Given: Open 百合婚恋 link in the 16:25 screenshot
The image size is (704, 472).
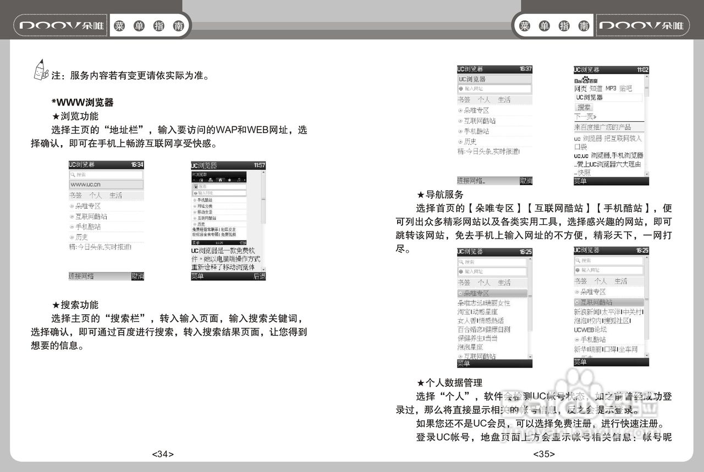Looking at the screenshot, I should (x=470, y=329).
